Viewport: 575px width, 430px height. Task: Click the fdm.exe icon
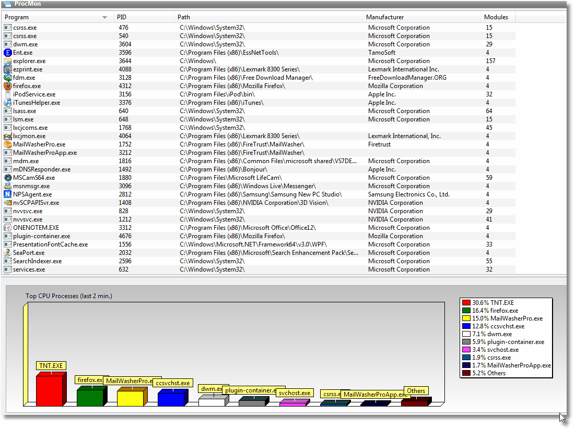[x=8, y=78]
